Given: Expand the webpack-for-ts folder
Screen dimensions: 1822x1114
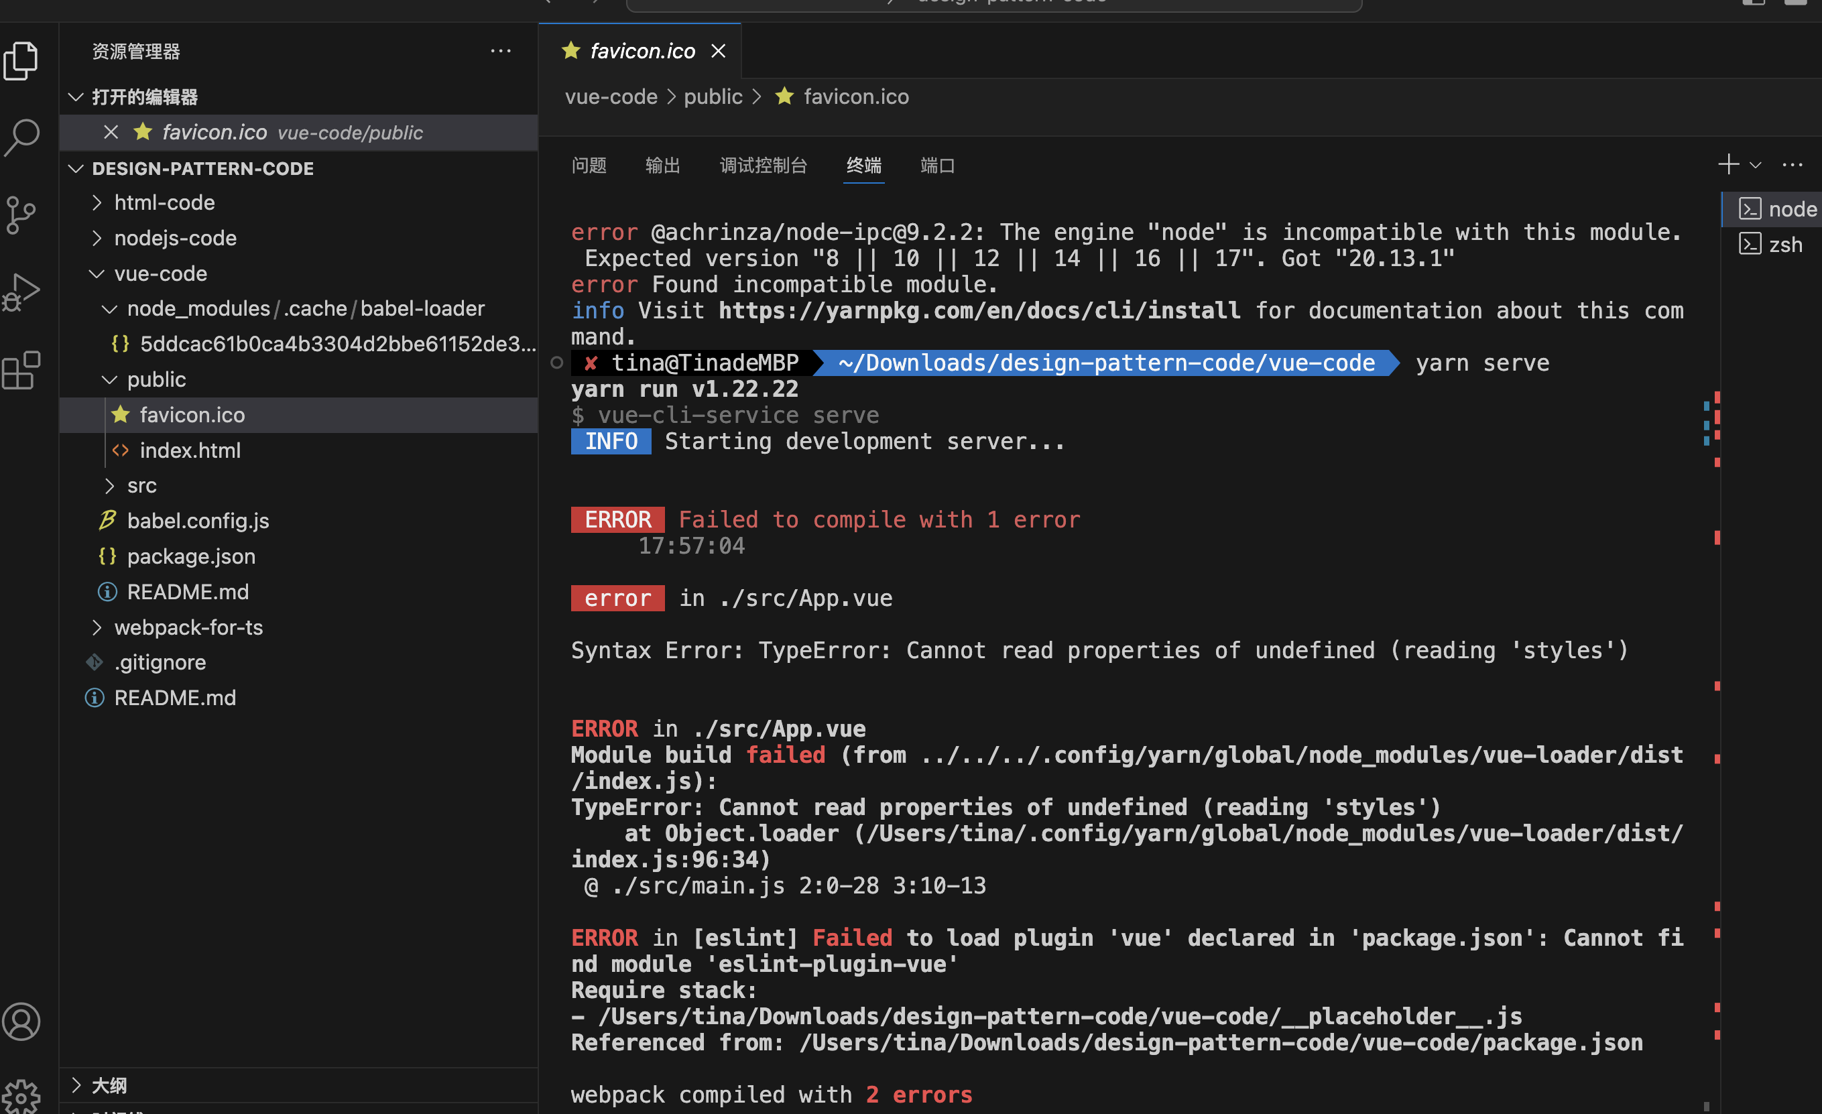Looking at the screenshot, I should 97,627.
